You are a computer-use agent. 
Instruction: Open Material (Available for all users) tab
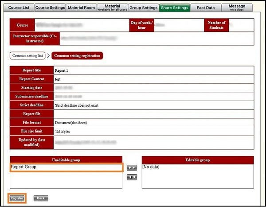112,8
